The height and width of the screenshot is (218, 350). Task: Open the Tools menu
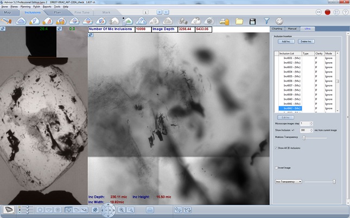click(57, 6)
